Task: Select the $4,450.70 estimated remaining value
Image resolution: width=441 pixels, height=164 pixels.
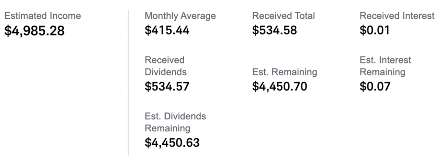Action: [x=280, y=86]
